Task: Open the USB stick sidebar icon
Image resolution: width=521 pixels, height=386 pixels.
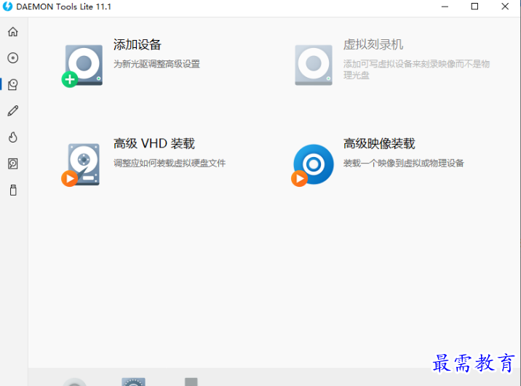Action: [x=13, y=190]
